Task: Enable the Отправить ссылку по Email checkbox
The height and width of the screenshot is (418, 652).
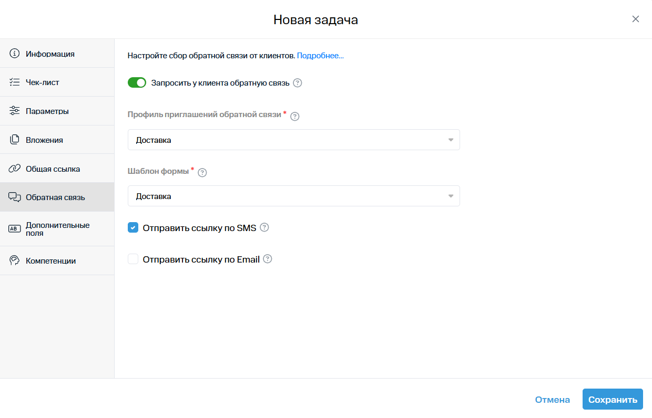Action: coord(133,259)
